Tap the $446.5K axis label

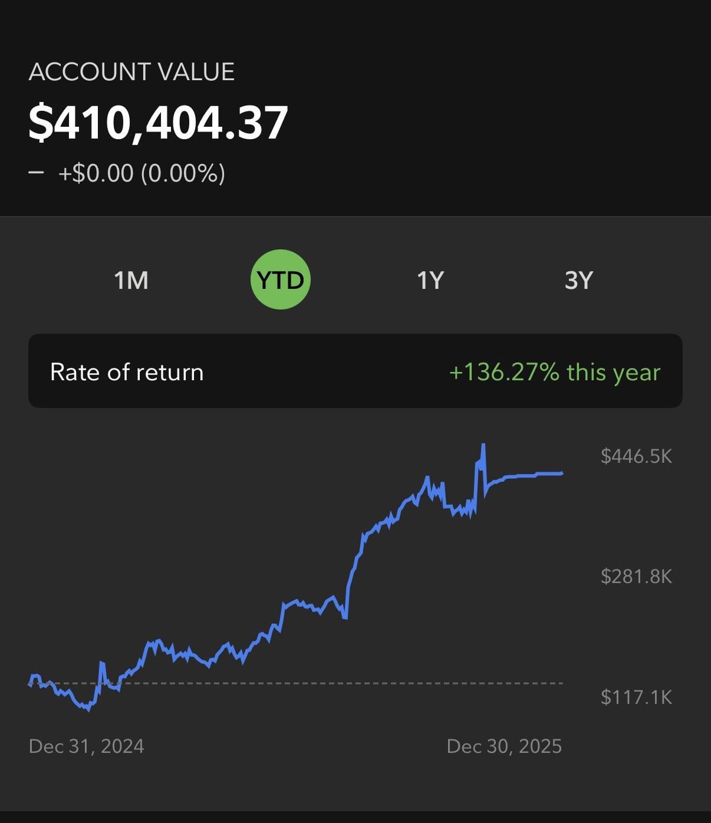[636, 456]
